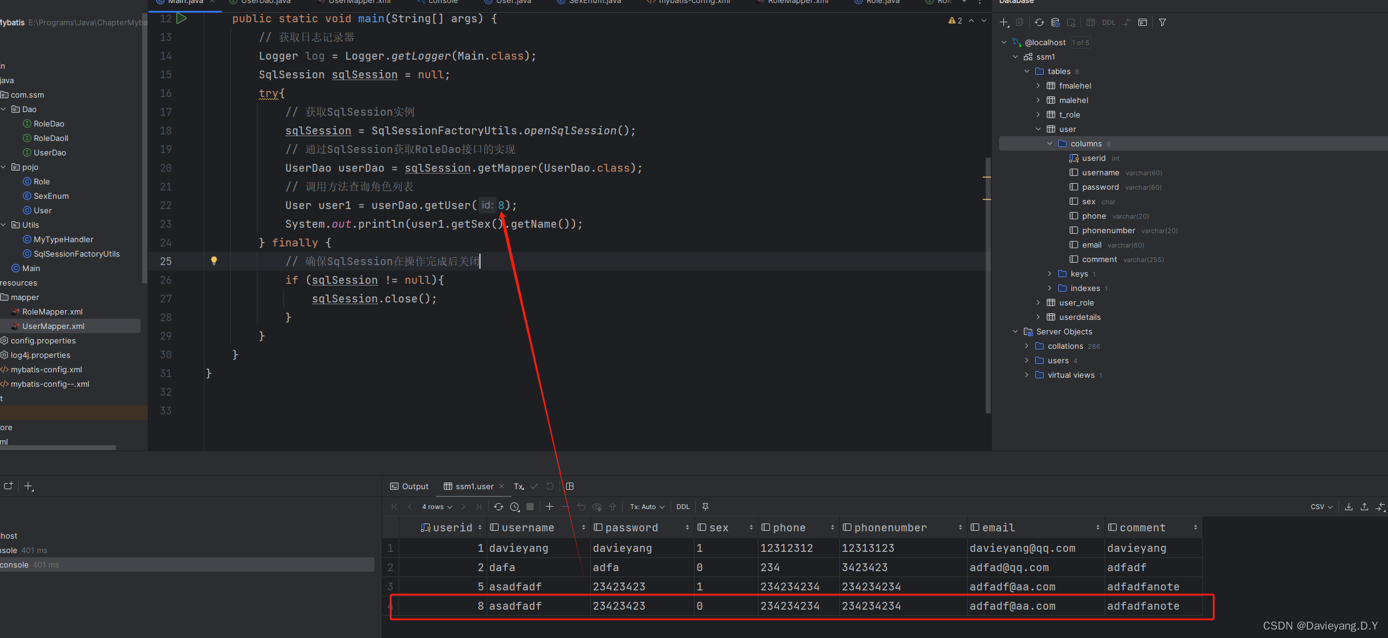Collapse the @localhost data source node
The height and width of the screenshot is (638, 1388).
(x=1004, y=42)
